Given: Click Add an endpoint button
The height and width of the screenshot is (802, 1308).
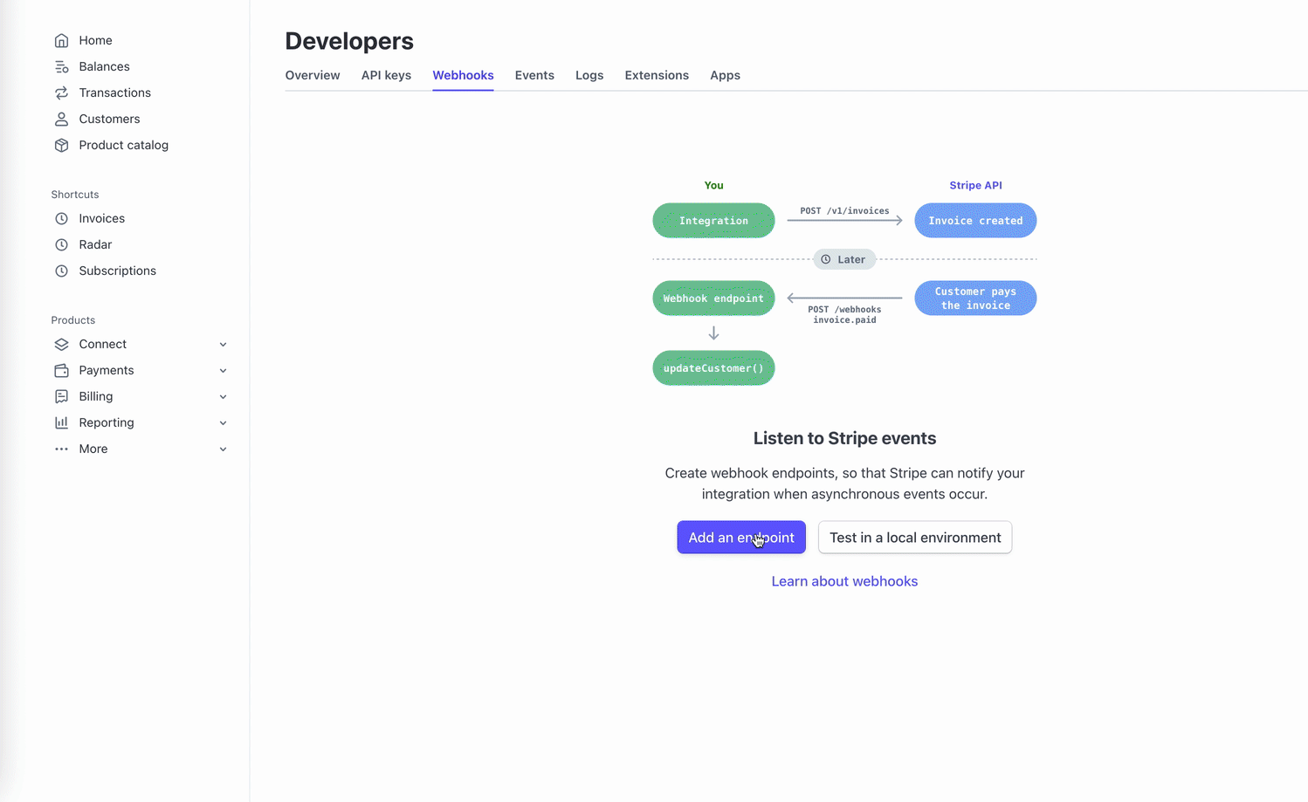Looking at the screenshot, I should pyautogui.click(x=741, y=538).
